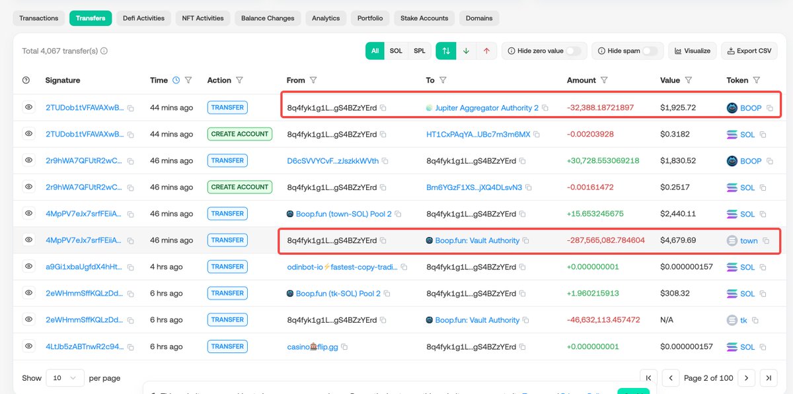The width and height of the screenshot is (793, 394).
Task: Click the $1,925.72 value cell
Action: click(678, 107)
